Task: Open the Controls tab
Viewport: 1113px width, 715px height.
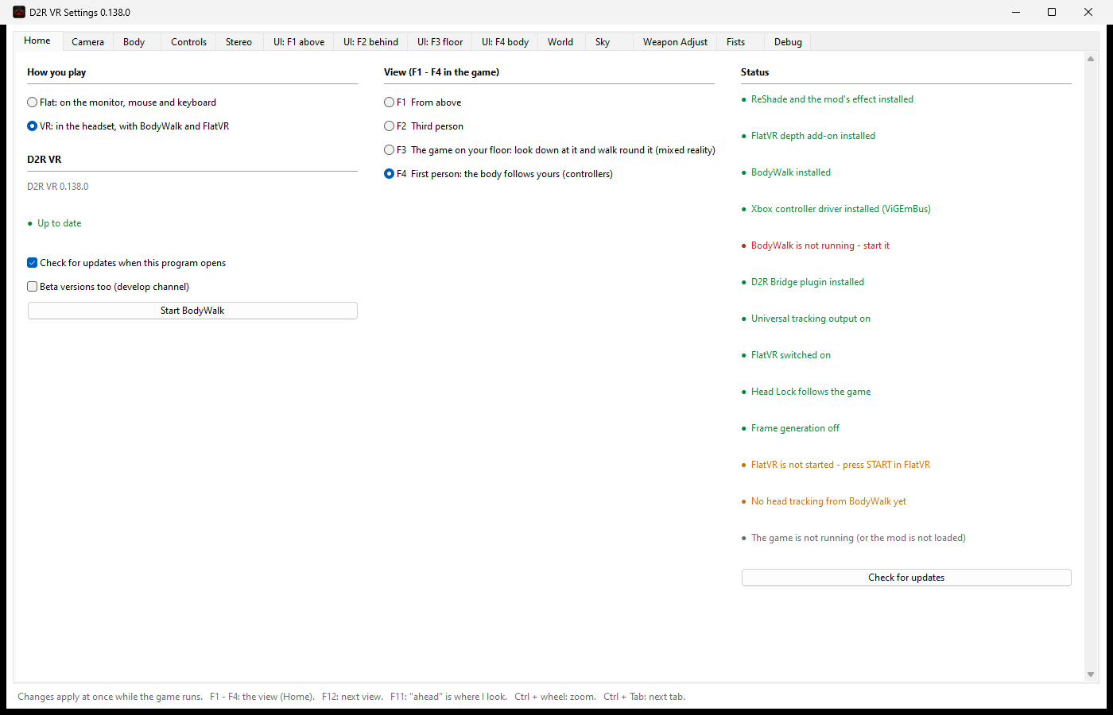Action: pyautogui.click(x=188, y=42)
